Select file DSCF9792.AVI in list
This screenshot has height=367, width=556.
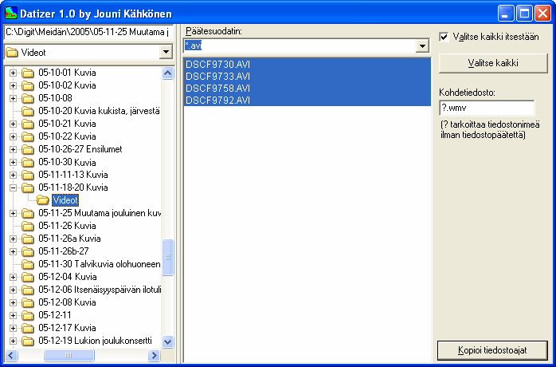(x=307, y=101)
